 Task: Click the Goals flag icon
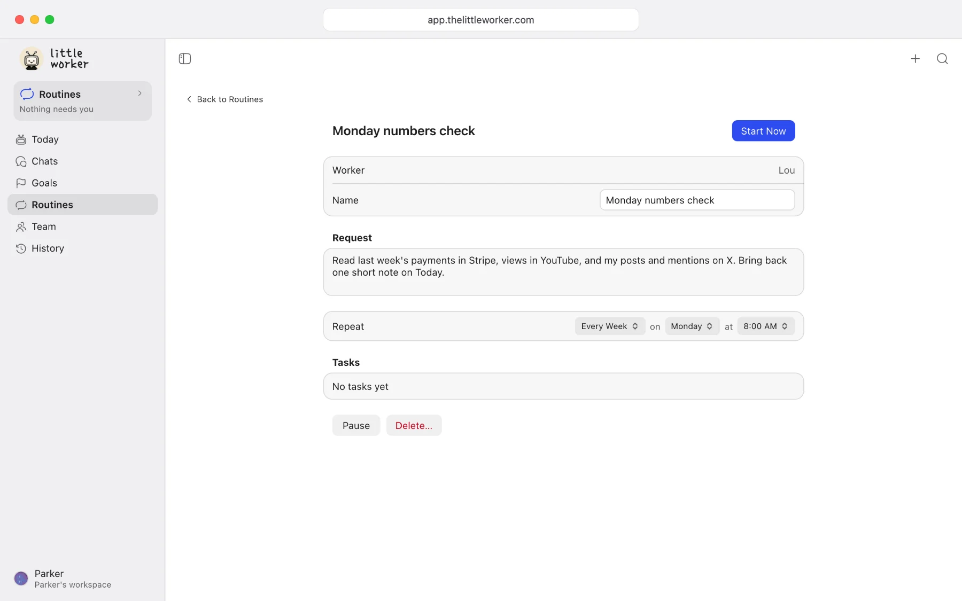click(x=21, y=183)
